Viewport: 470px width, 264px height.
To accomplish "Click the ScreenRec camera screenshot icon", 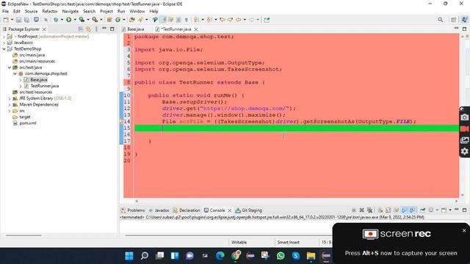I will [x=464, y=117].
